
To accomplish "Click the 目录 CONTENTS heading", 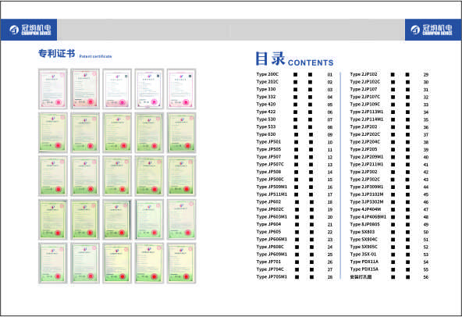I will 294,59.
